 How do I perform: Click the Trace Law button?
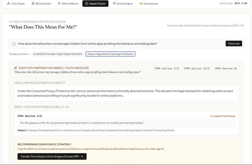pos(234,43)
